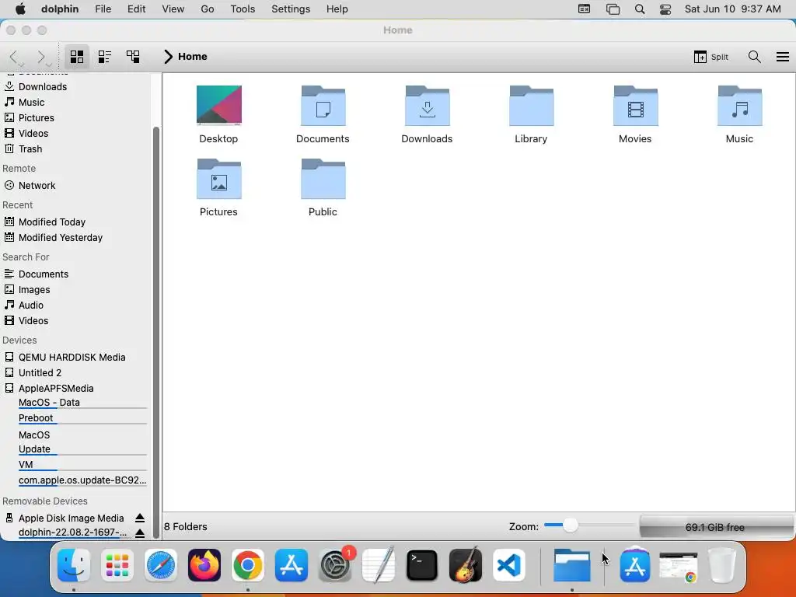Viewport: 796px width, 597px height.
Task: Eject Apple Disk Image Media
Action: 140,518
